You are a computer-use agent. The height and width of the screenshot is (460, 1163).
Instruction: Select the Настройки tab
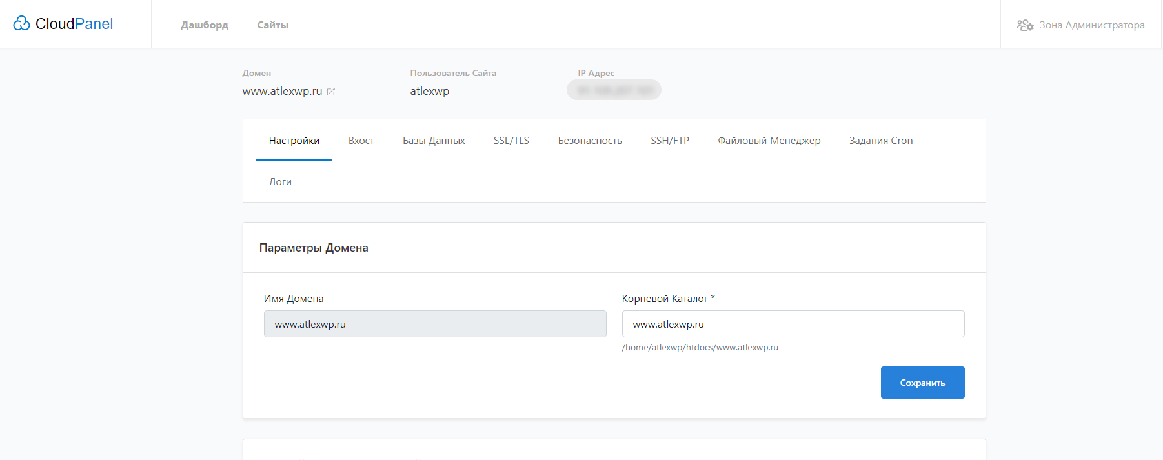(x=294, y=141)
